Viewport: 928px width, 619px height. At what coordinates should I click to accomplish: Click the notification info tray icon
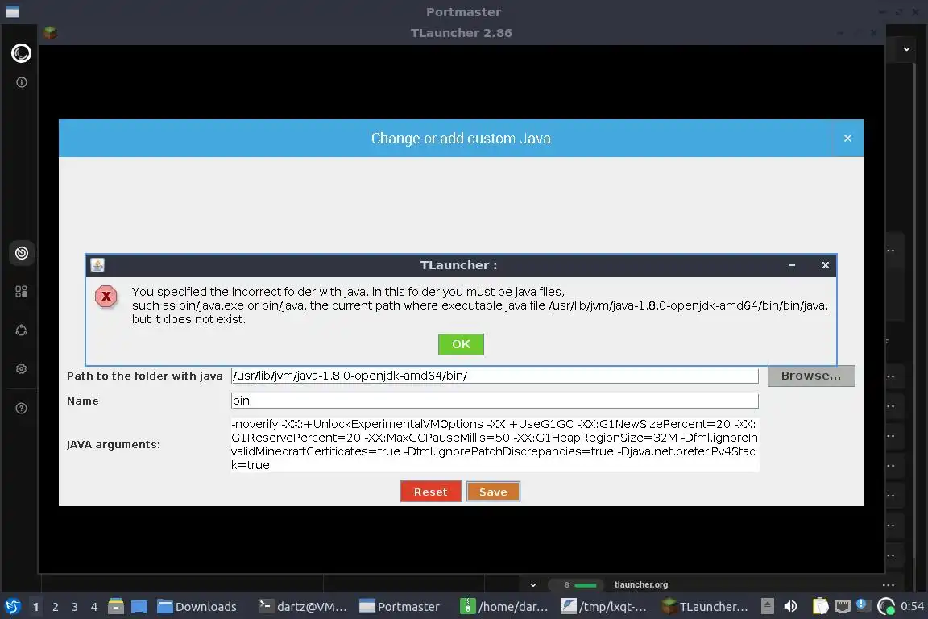[862, 604]
